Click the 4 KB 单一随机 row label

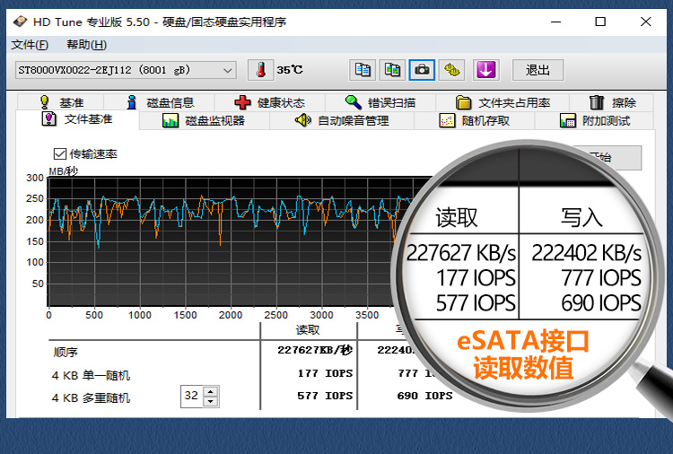(x=91, y=375)
